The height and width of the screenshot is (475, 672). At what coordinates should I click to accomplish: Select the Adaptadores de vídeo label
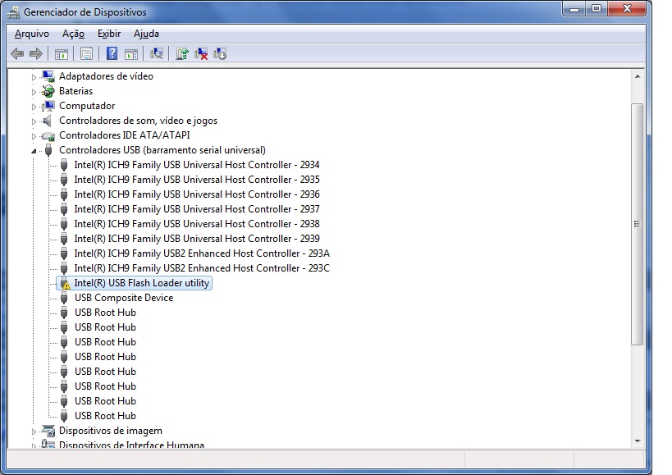click(106, 76)
